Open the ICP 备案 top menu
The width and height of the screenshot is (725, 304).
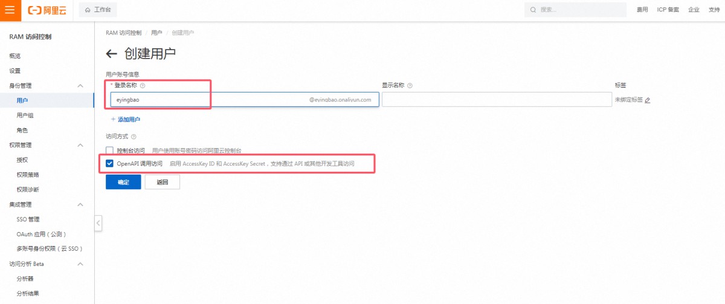pos(668,10)
